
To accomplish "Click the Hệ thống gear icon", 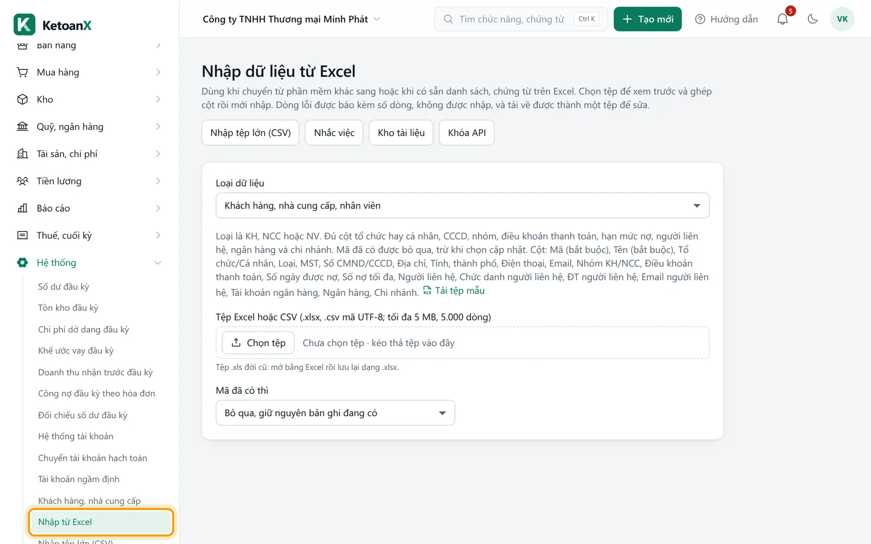I will 22,263.
